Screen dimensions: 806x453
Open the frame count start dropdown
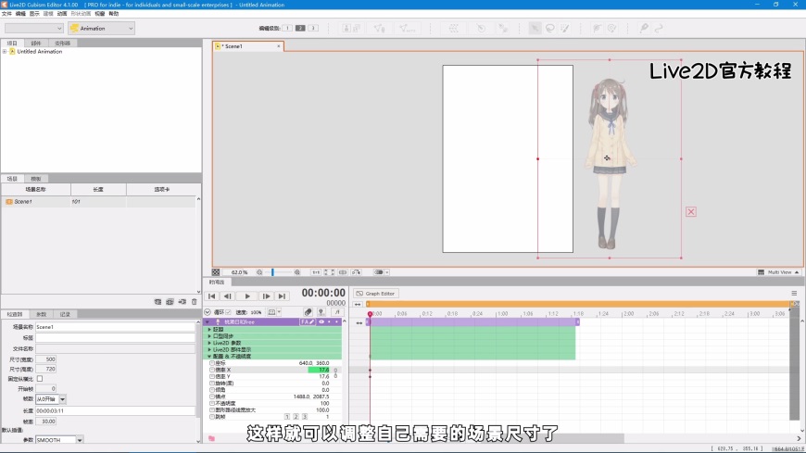coord(63,399)
